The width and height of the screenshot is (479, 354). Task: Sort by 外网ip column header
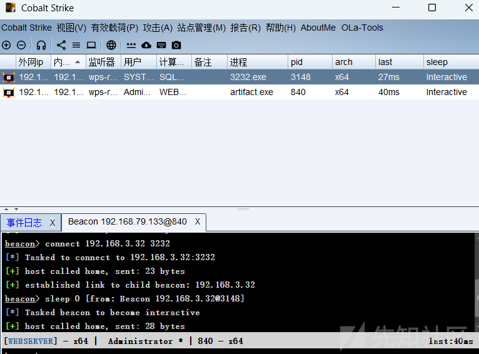click(33, 62)
